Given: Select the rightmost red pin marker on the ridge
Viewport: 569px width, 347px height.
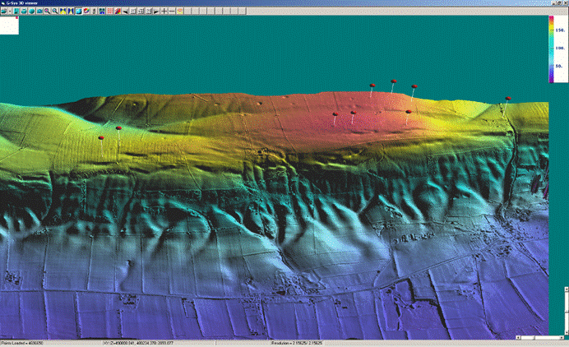Looking at the screenshot, I should pyautogui.click(x=508, y=99).
